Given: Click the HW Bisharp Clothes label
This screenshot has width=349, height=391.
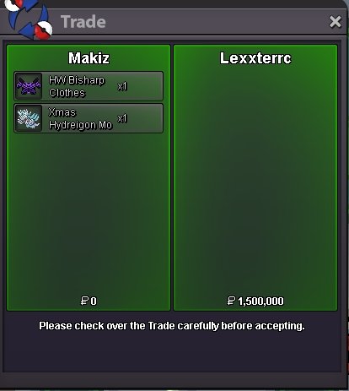Looking at the screenshot, I should (x=77, y=86).
